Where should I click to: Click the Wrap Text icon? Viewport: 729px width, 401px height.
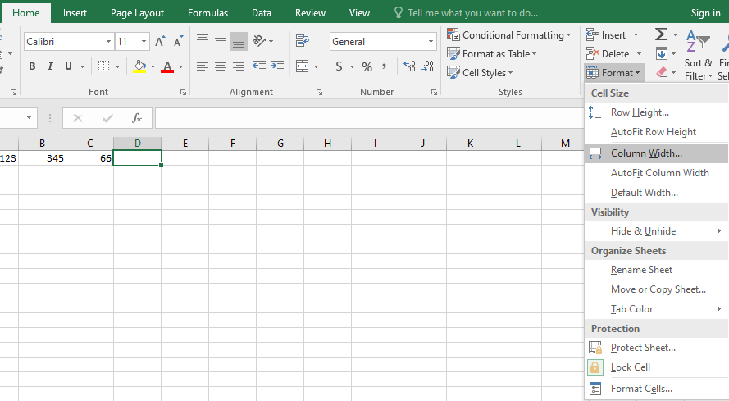[x=303, y=42]
